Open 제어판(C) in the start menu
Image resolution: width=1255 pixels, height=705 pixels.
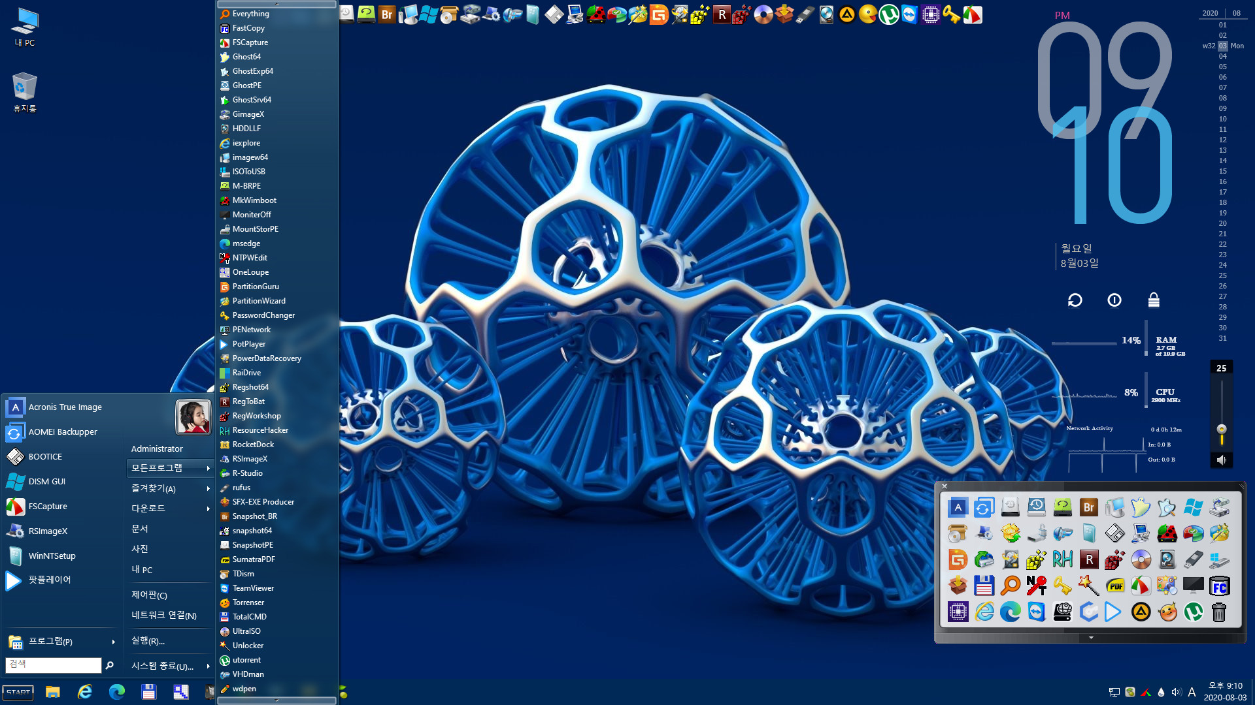171,595
